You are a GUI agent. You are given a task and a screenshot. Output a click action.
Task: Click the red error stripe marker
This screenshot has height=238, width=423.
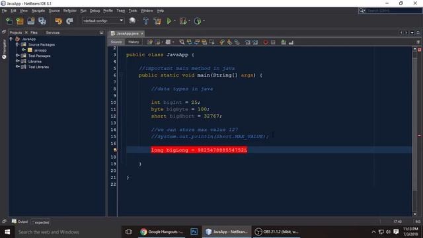tap(419, 136)
